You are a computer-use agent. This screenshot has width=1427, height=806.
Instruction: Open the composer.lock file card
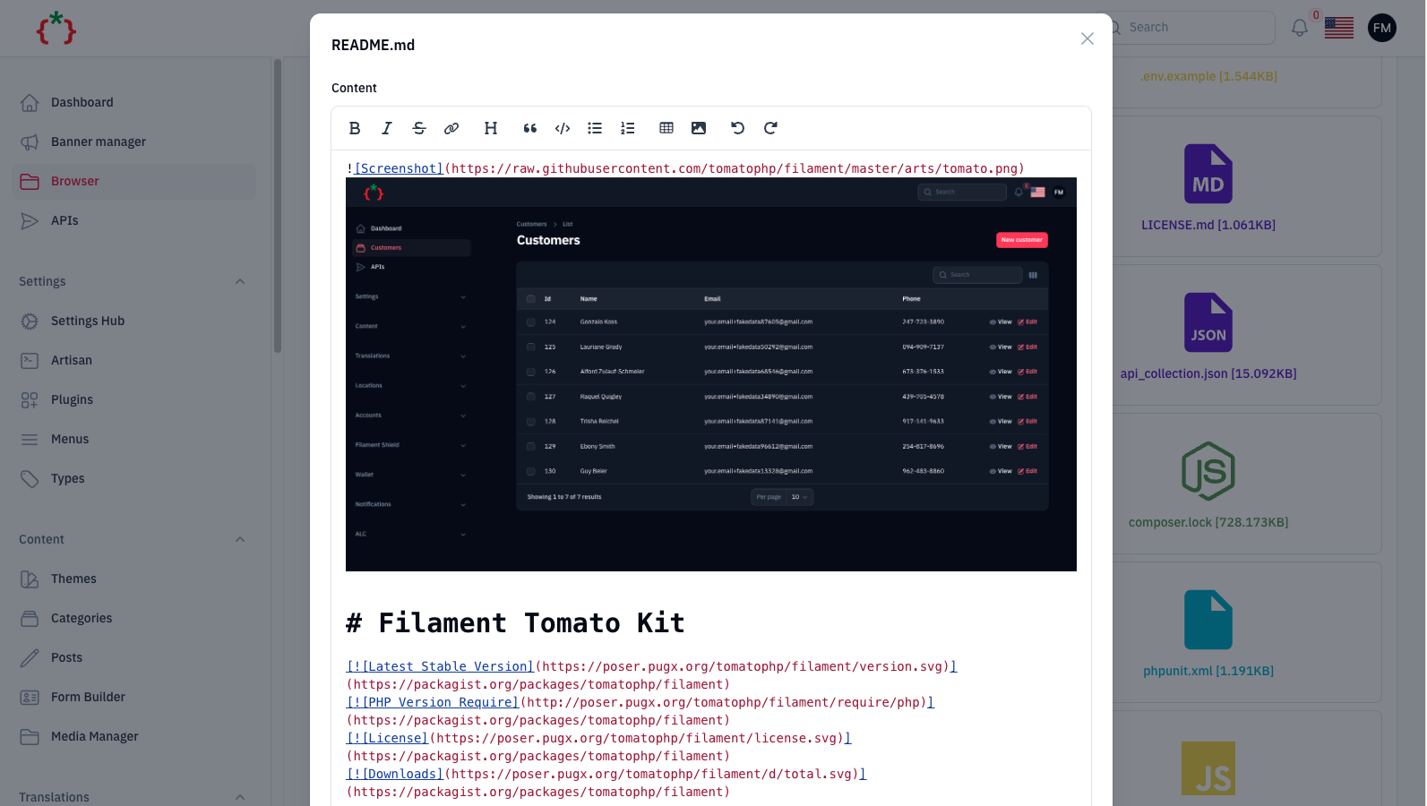coord(1208,484)
